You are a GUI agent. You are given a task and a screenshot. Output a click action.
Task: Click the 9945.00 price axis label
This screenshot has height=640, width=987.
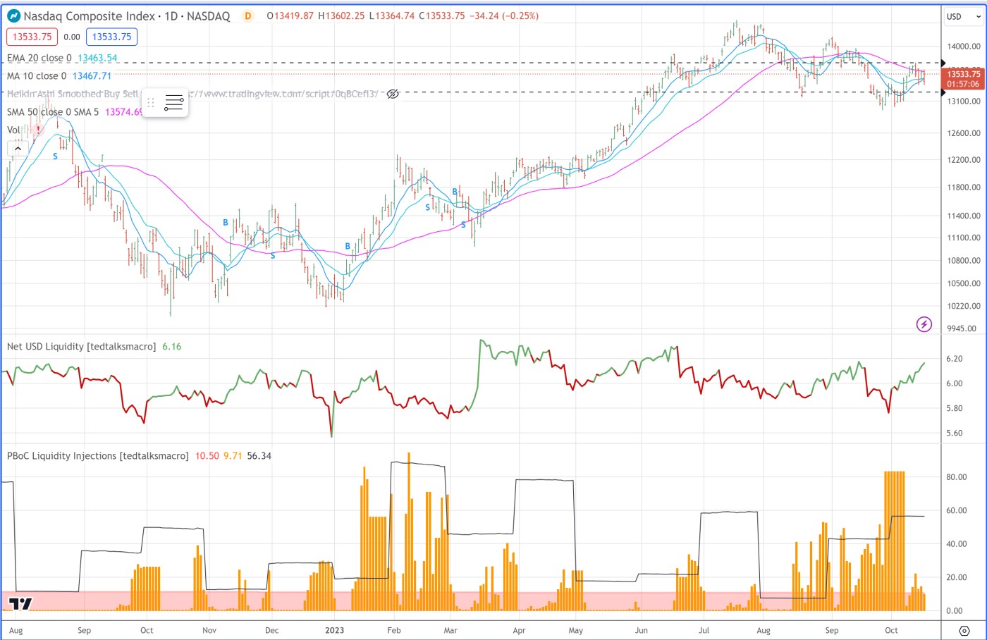point(962,328)
